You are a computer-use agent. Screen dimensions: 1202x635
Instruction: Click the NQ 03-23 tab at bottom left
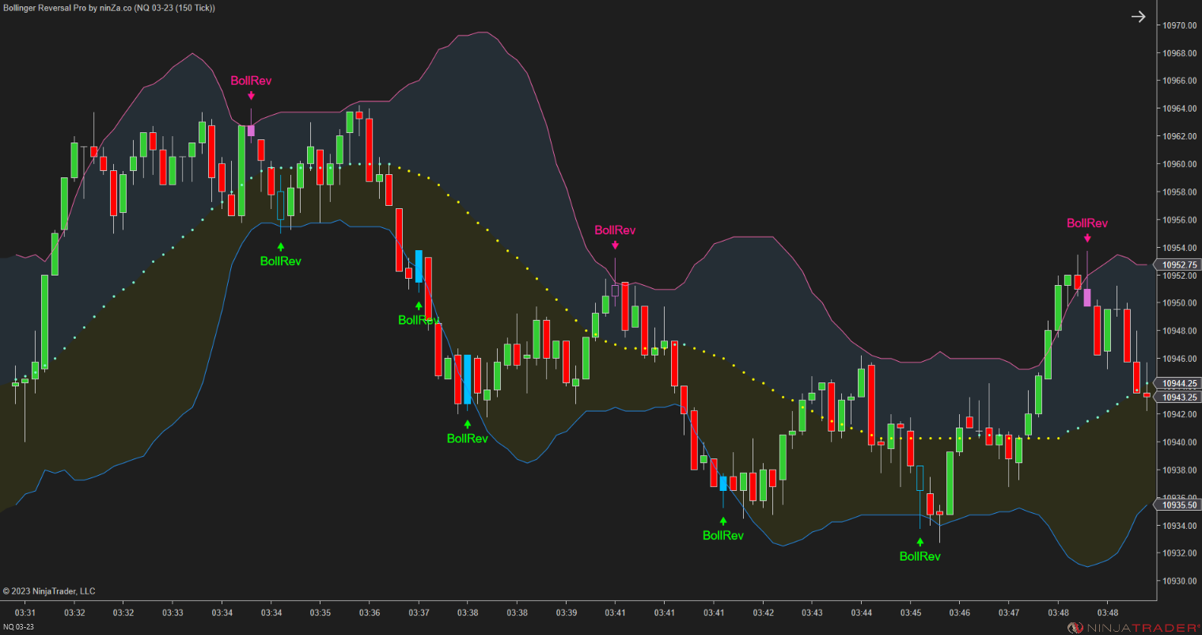(x=17, y=625)
